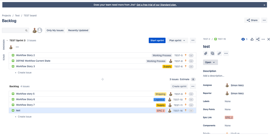The height and width of the screenshot is (135, 270).
Task: Create issue in TEST Sprint 3
Action: click(x=23, y=72)
